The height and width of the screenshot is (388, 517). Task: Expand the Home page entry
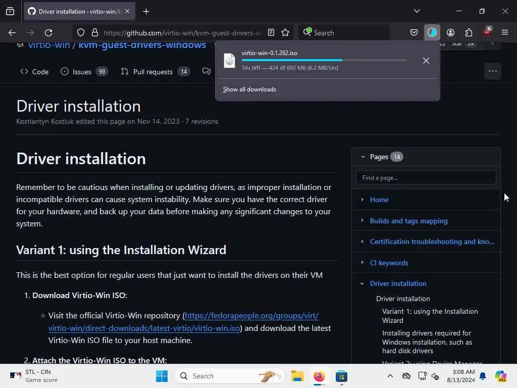[363, 200]
